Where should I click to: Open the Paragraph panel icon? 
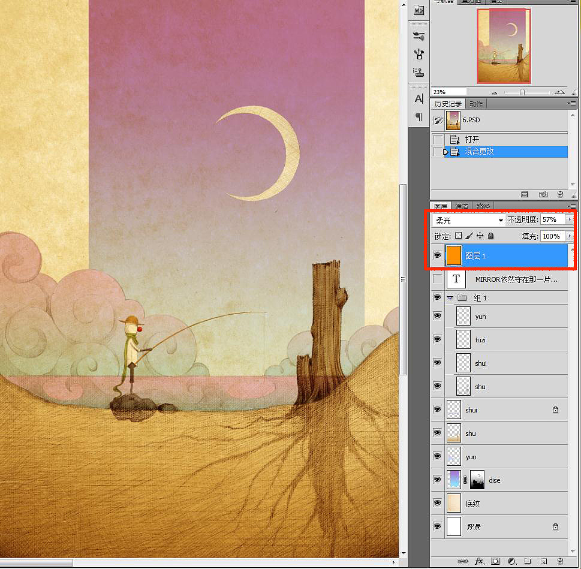pos(419,116)
